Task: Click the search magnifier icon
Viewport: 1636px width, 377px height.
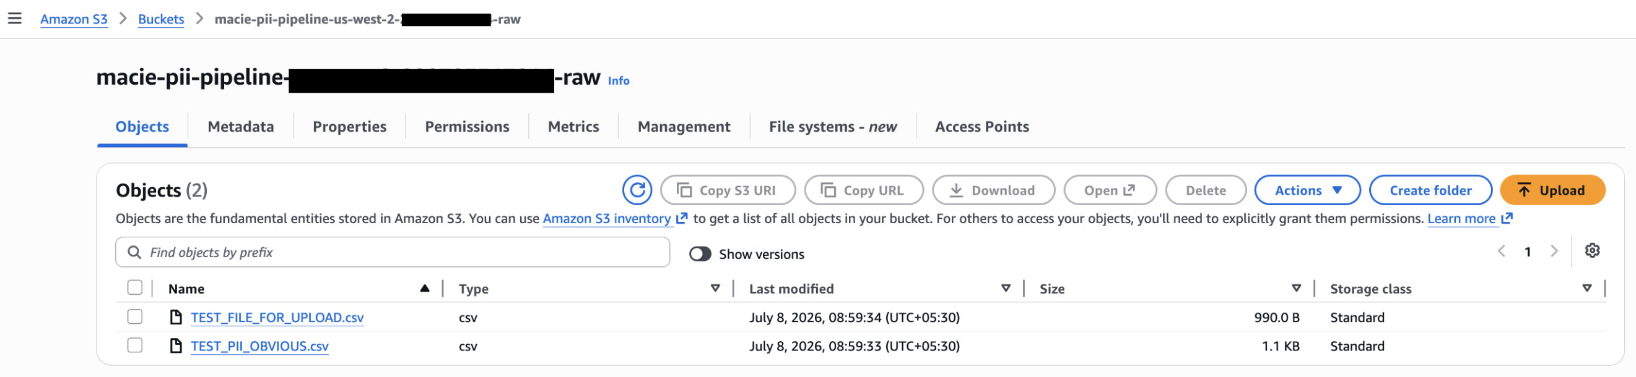Action: 134,252
